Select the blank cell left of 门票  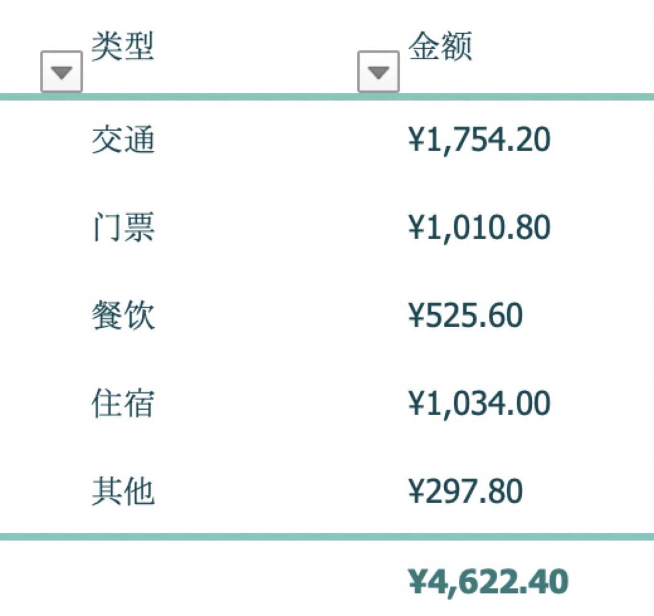pos(43,227)
